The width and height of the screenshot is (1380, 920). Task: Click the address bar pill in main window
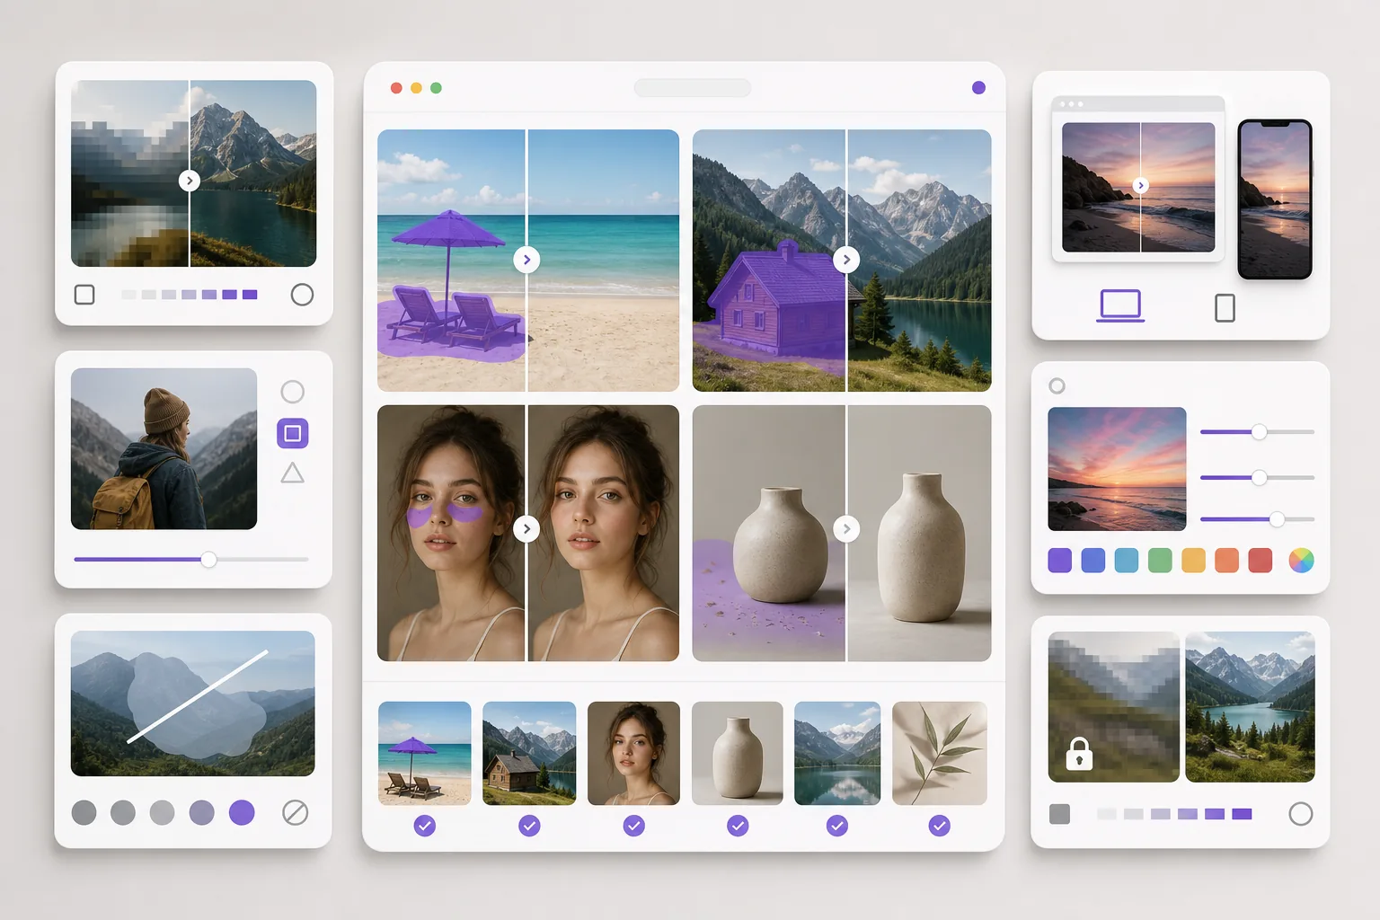coord(692,87)
